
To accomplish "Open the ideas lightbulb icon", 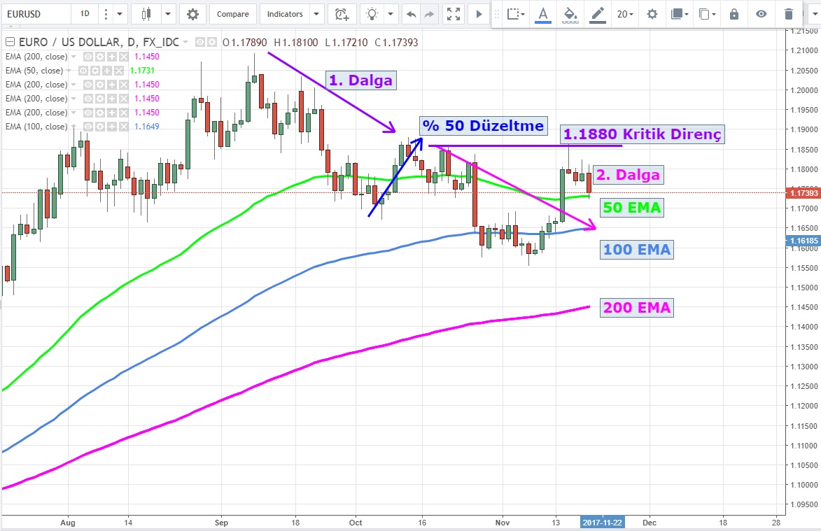I will [372, 14].
